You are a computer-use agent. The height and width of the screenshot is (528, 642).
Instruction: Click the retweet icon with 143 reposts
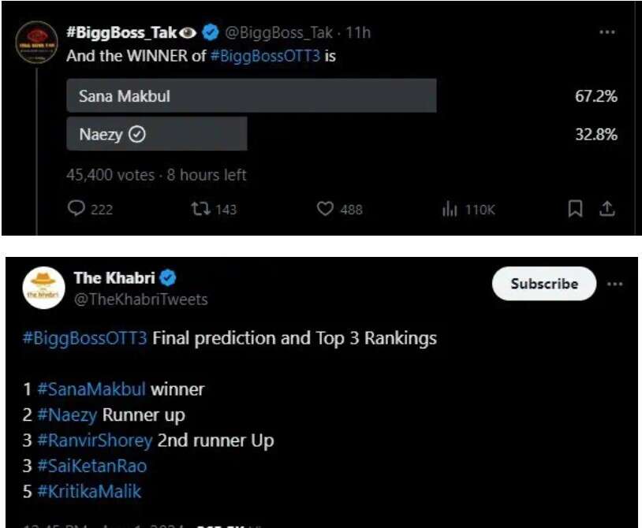pyautogui.click(x=200, y=209)
